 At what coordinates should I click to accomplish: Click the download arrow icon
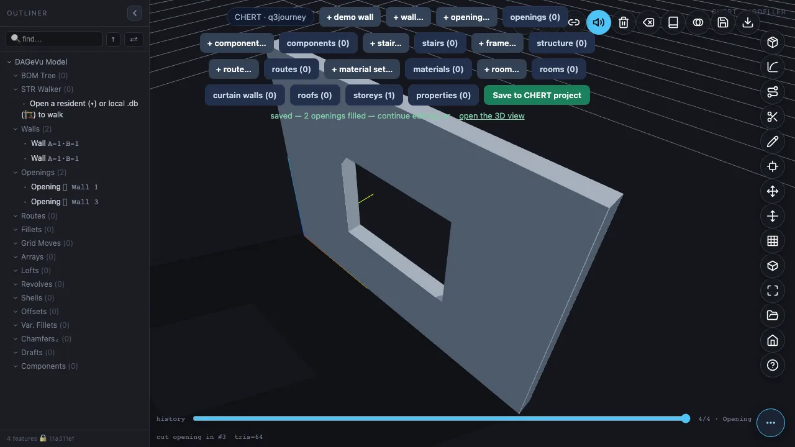coord(748,22)
